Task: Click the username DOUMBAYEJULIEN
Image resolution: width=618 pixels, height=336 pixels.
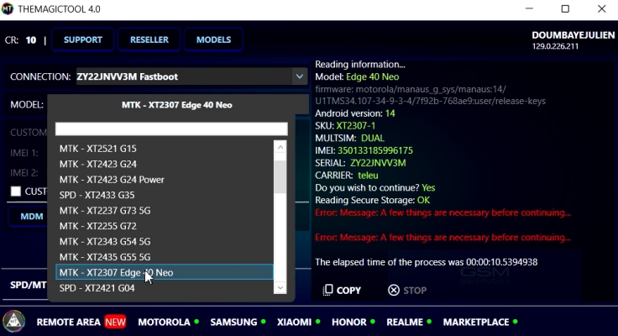Action: click(573, 35)
